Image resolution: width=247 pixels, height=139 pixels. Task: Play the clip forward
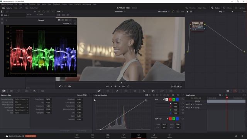click(119, 86)
